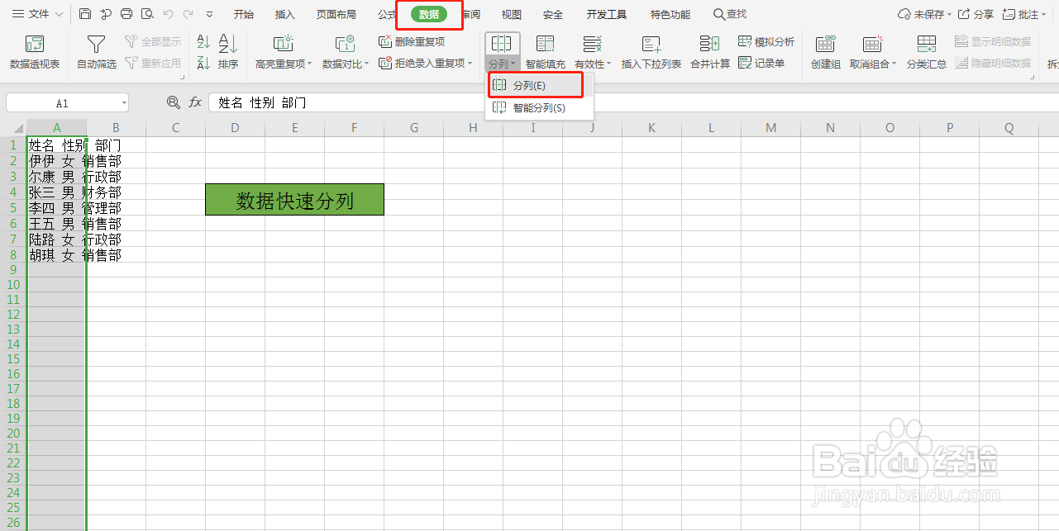Expand the 有效性 dropdown
The width and height of the screenshot is (1059, 531).
point(609,64)
